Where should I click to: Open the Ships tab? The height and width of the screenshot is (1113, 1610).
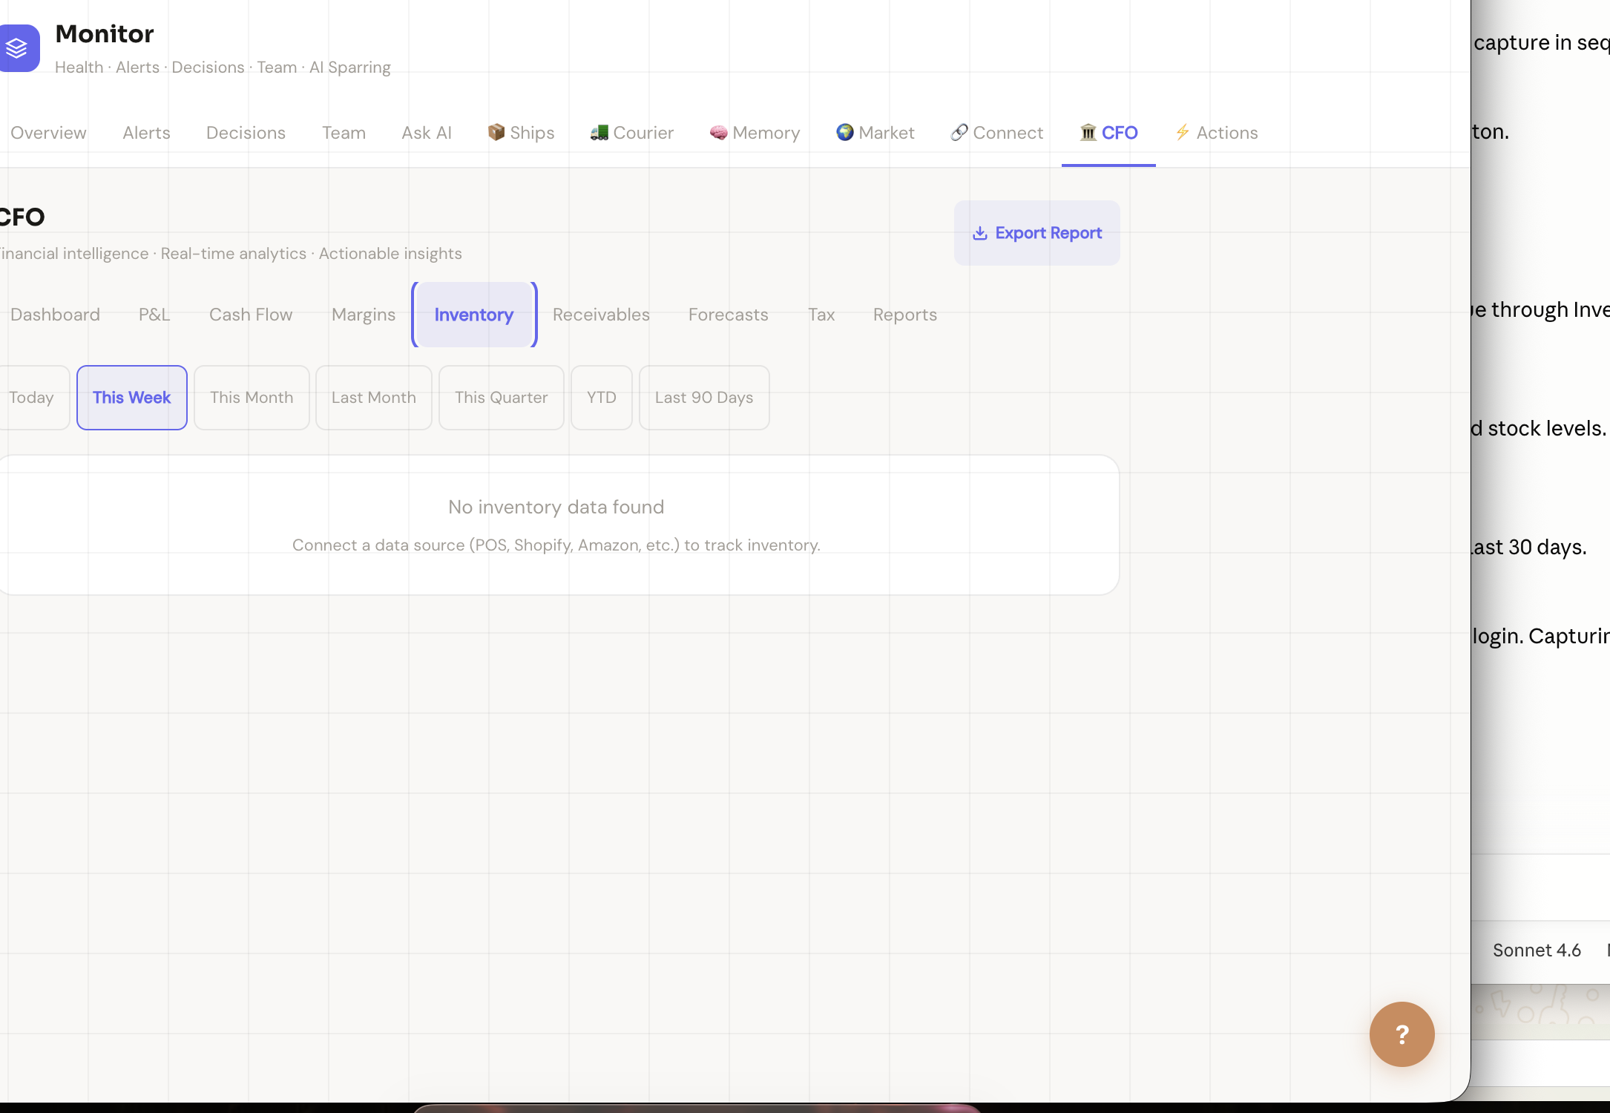click(521, 133)
